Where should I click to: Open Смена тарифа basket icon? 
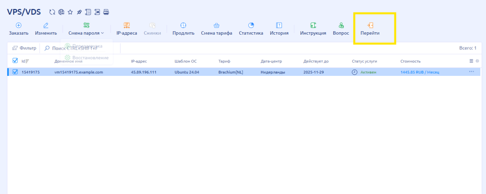(x=216, y=25)
